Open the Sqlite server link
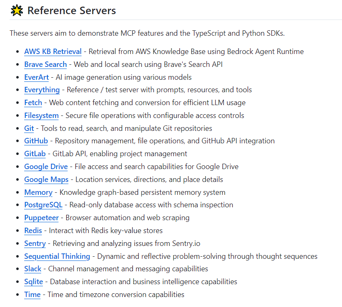The image size is (342, 307). [34, 282]
